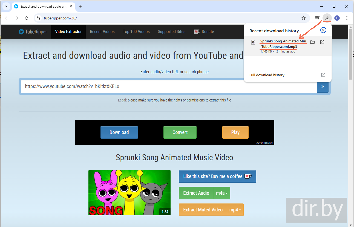Go to Top 100 Videos page
Image resolution: width=354 pixels, height=227 pixels.
pyautogui.click(x=136, y=32)
